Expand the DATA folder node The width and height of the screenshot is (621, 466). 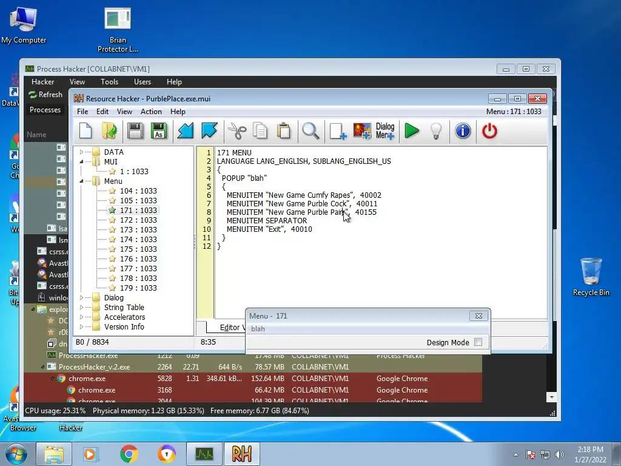pyautogui.click(x=82, y=152)
